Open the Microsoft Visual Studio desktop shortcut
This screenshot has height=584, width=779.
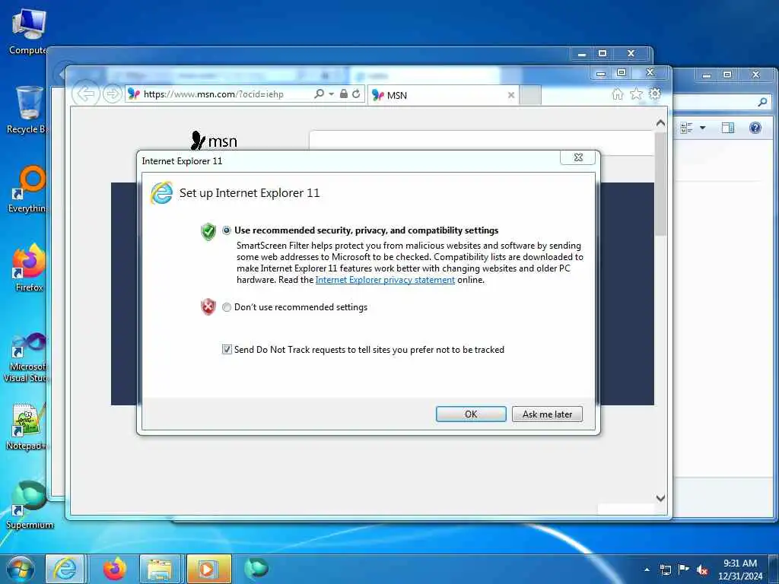(27, 357)
